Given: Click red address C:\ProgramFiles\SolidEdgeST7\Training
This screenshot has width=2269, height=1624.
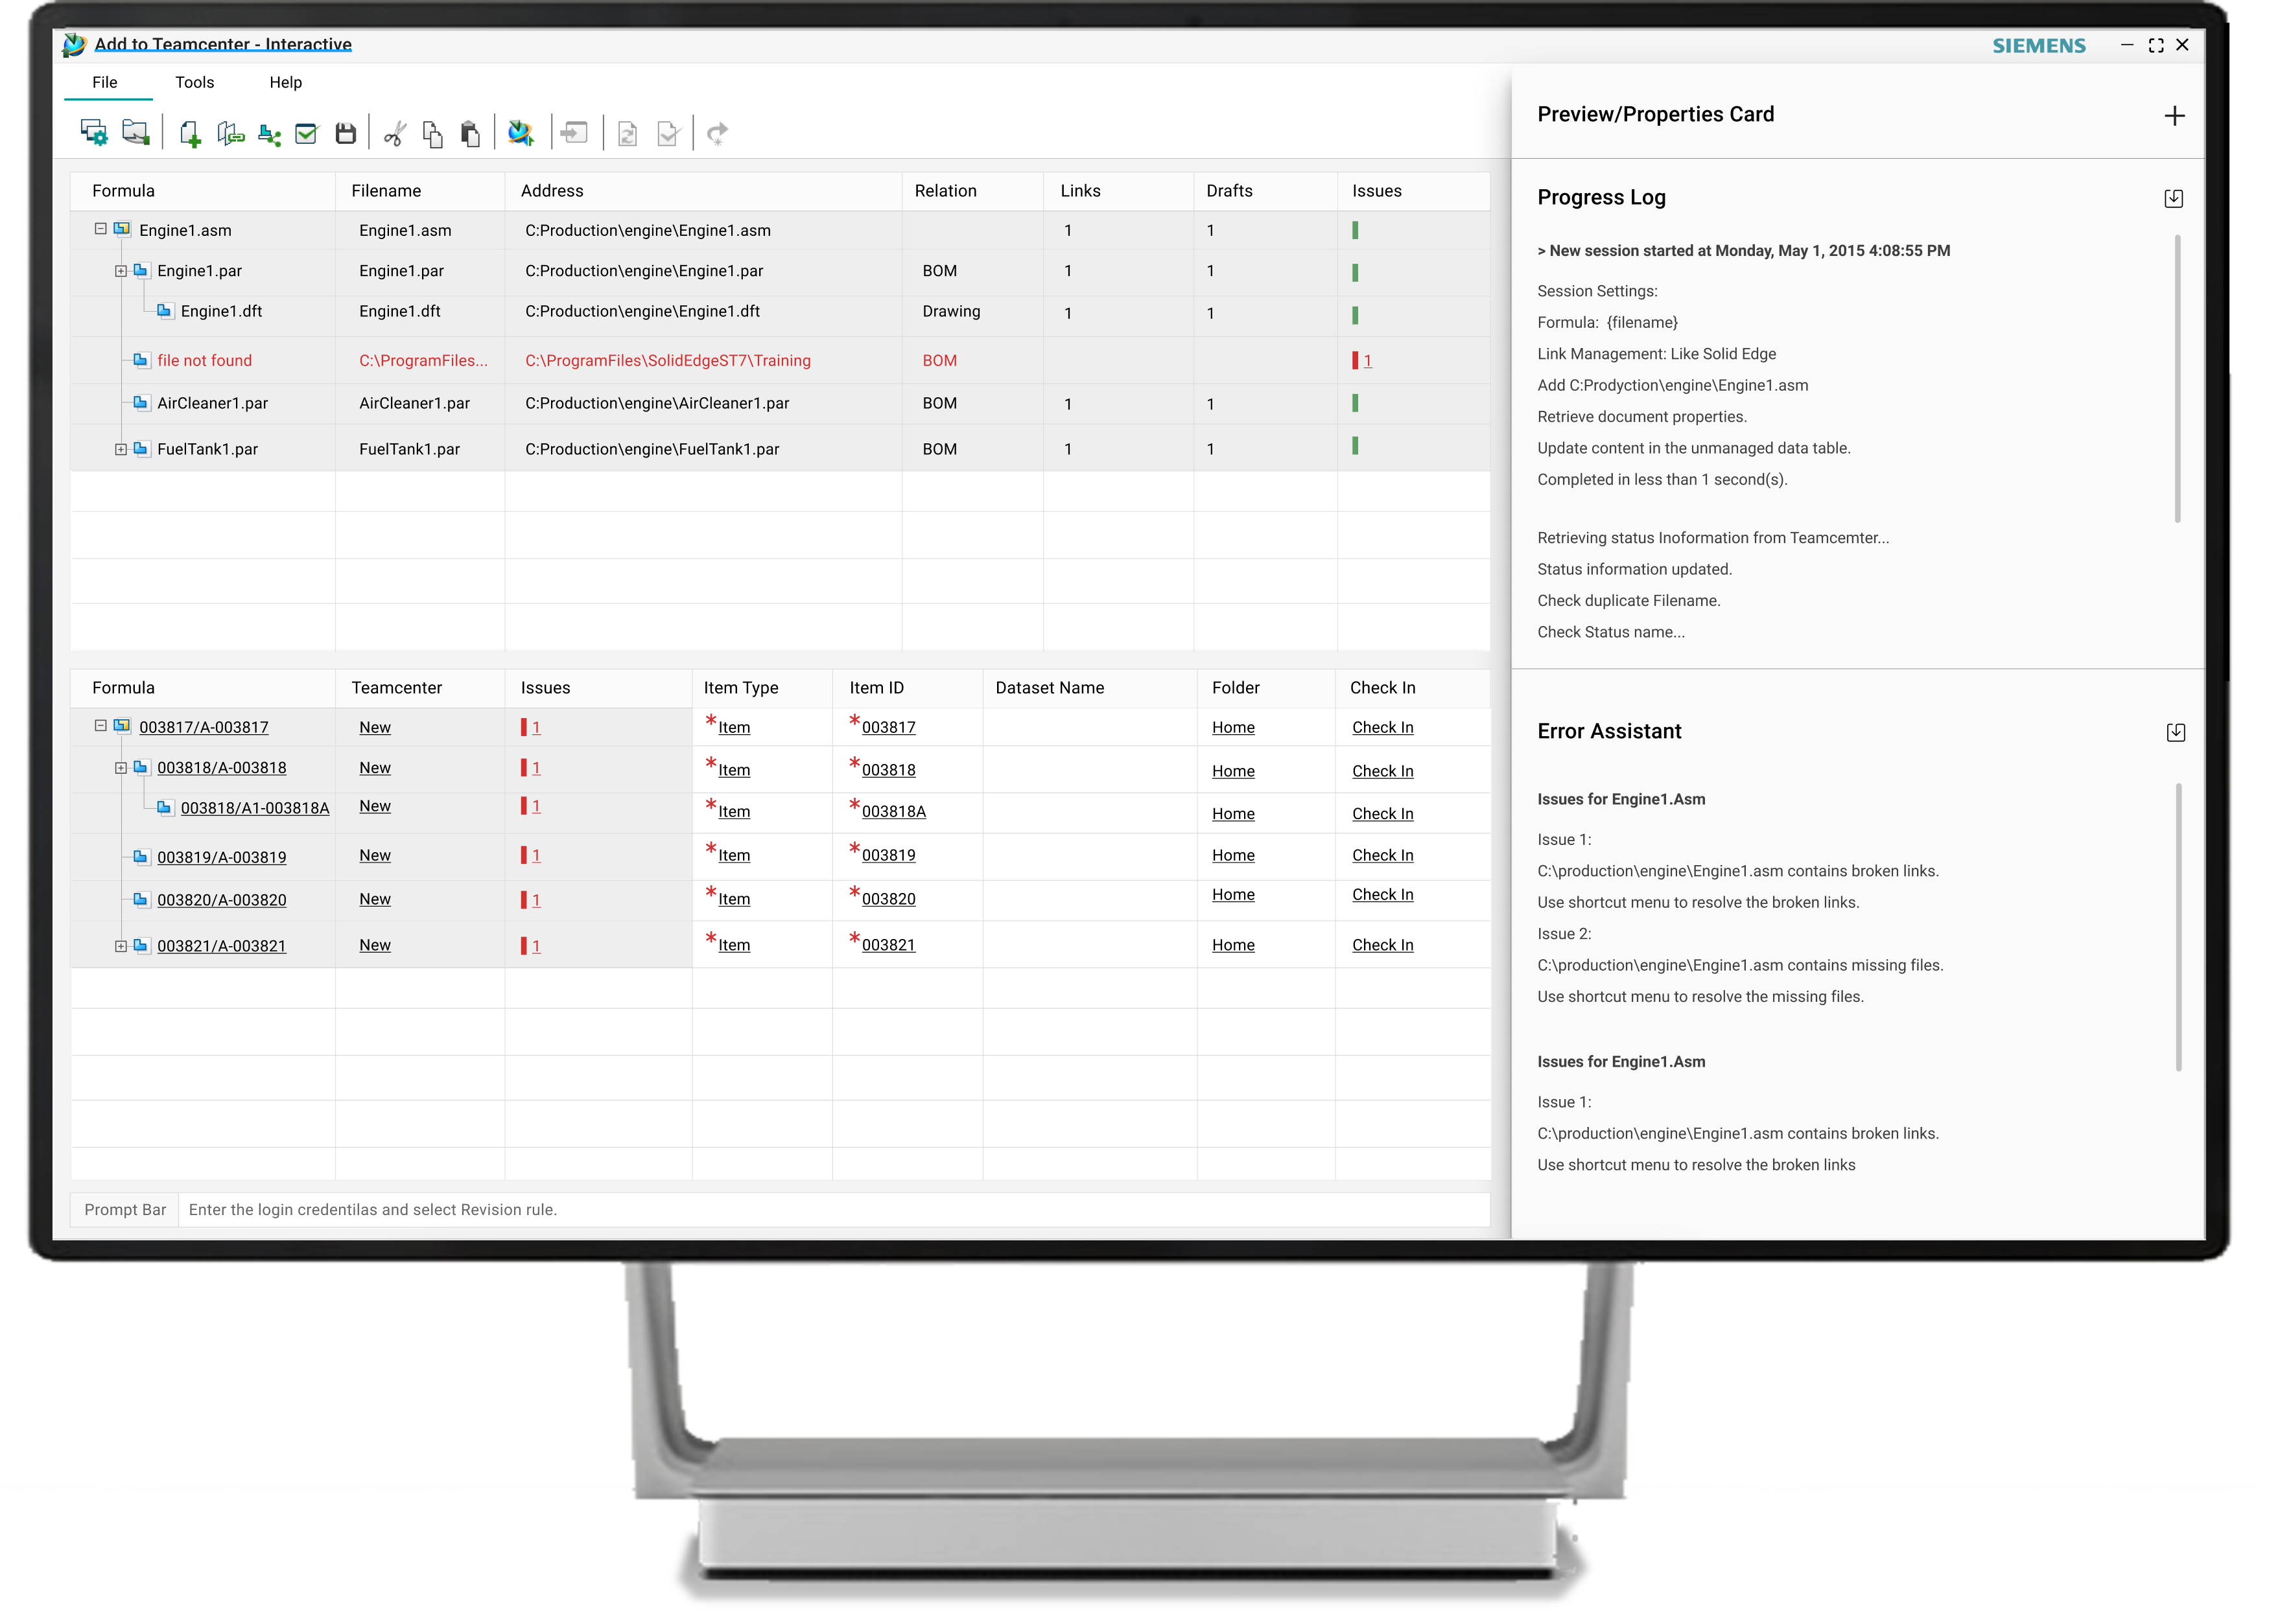Looking at the screenshot, I should click(x=667, y=360).
